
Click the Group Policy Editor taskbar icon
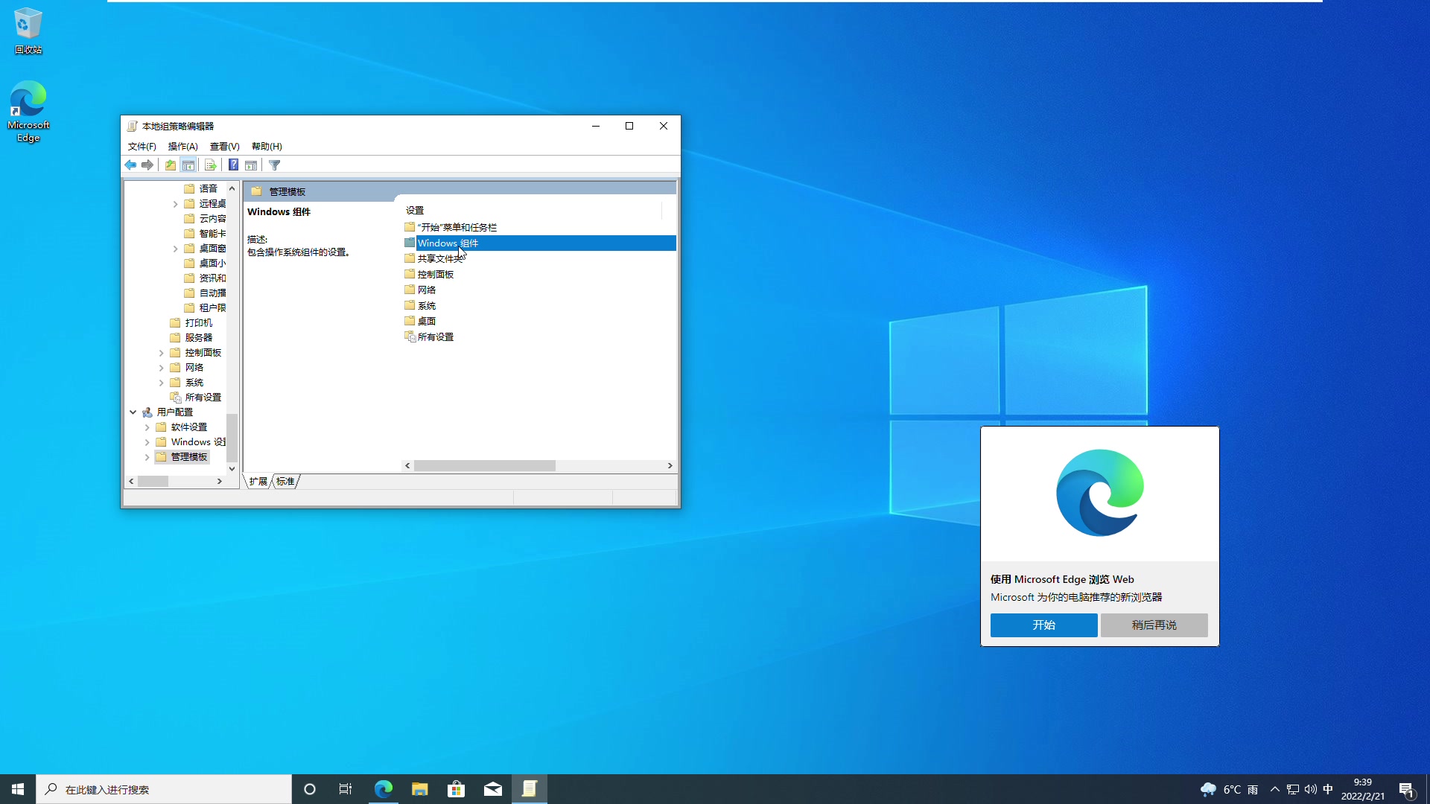pyautogui.click(x=530, y=789)
